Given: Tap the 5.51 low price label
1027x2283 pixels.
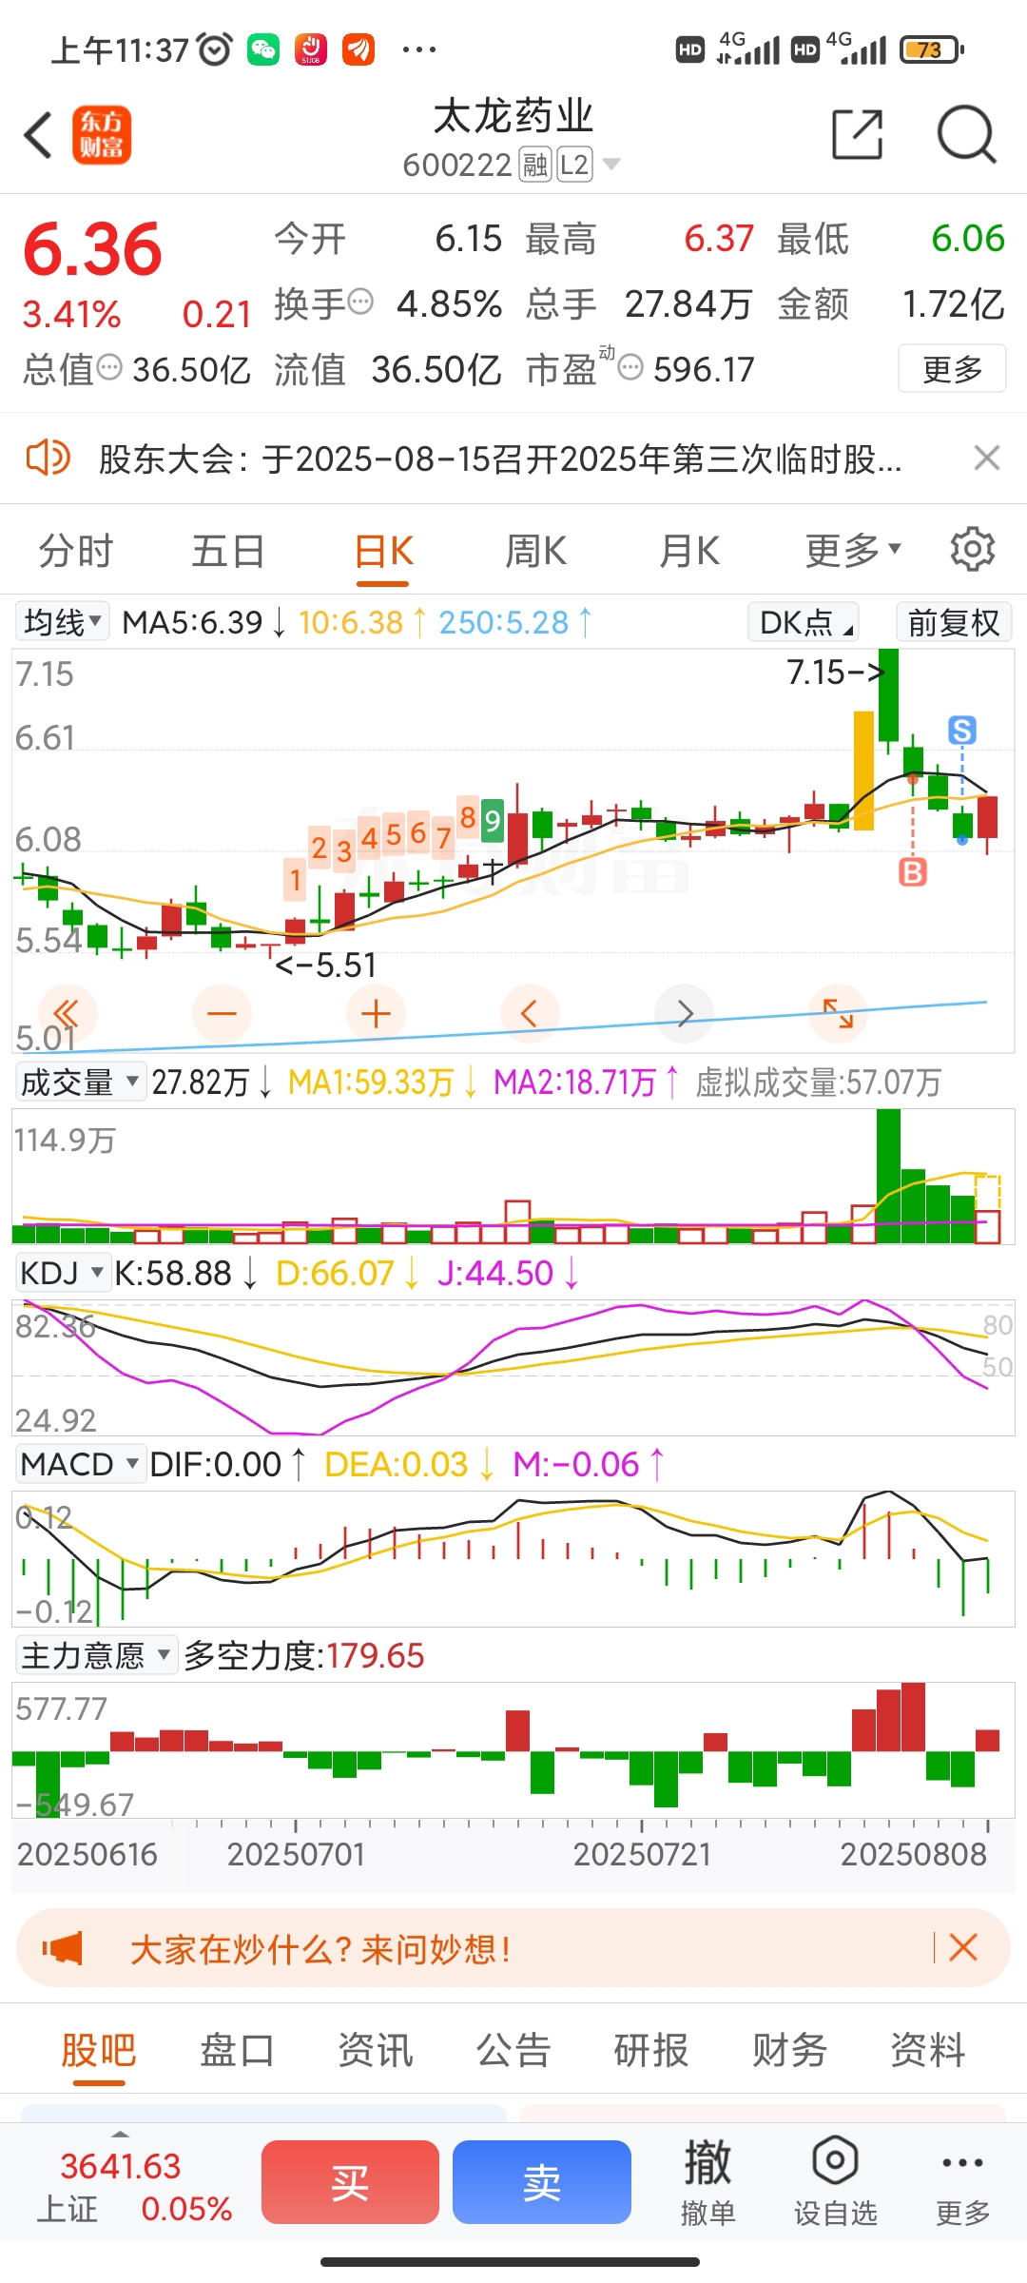Looking at the screenshot, I should [x=326, y=966].
